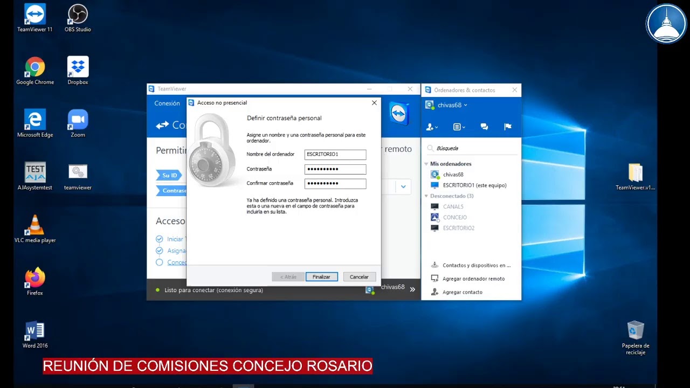Screen dimensions: 690x388
Task: Click chivas68 name in TeamViewer status bar
Action: (392, 287)
